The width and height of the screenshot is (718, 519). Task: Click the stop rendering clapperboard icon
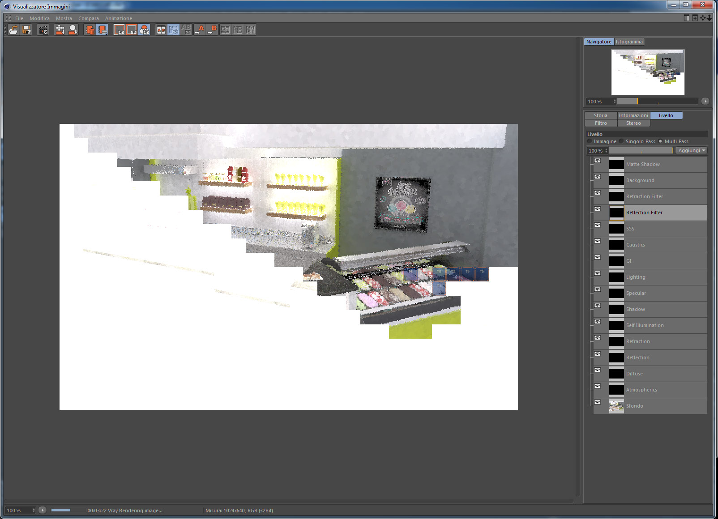[43, 30]
